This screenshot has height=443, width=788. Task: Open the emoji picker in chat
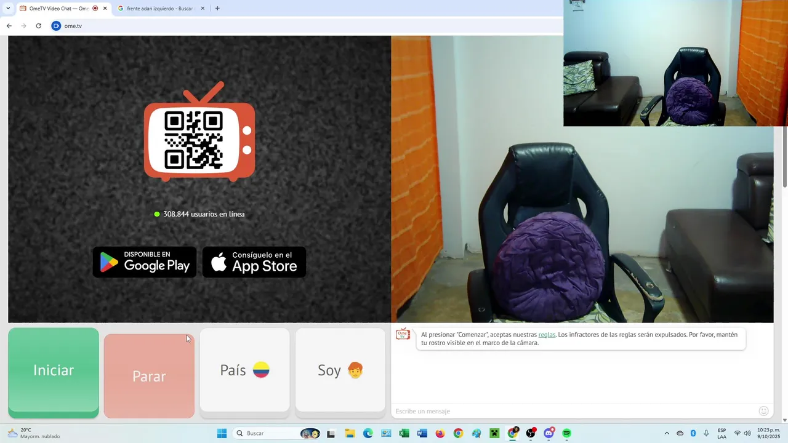pos(764,411)
